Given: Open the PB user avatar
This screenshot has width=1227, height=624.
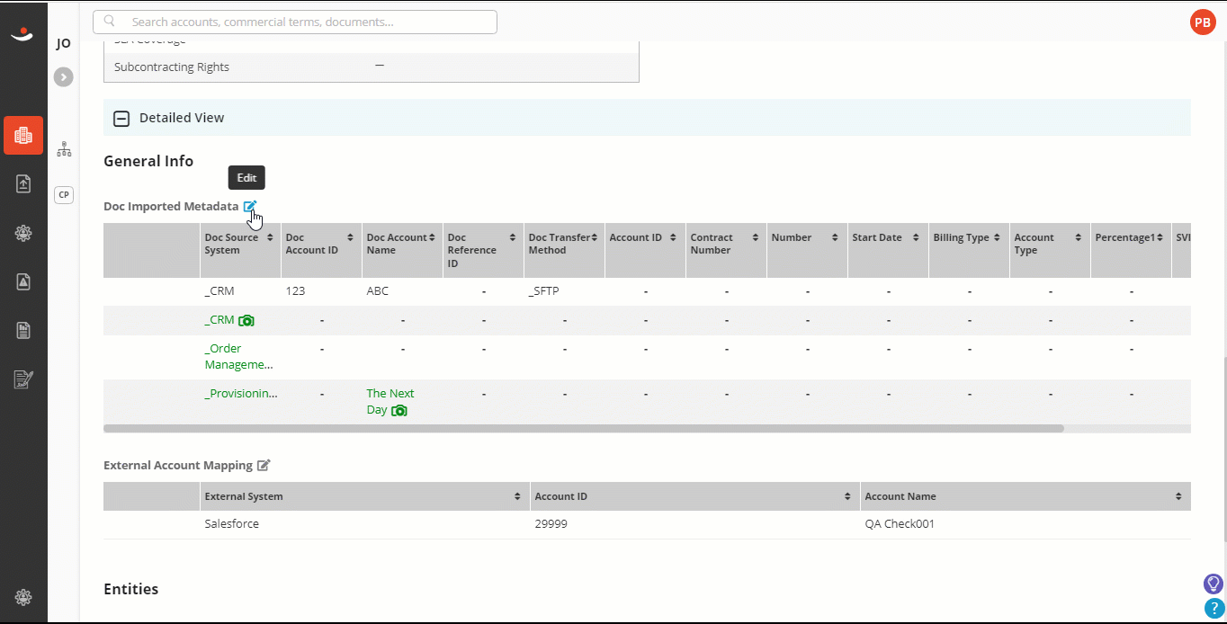Looking at the screenshot, I should [1203, 22].
